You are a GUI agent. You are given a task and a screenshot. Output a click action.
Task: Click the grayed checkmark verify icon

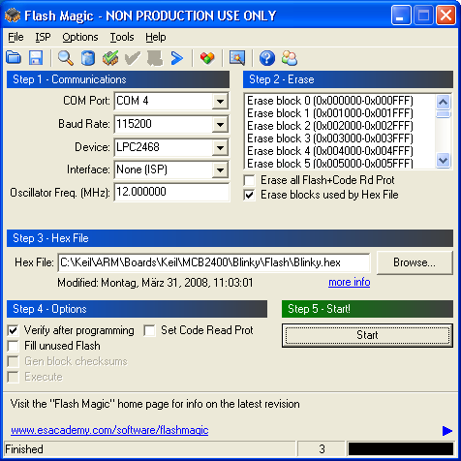133,58
